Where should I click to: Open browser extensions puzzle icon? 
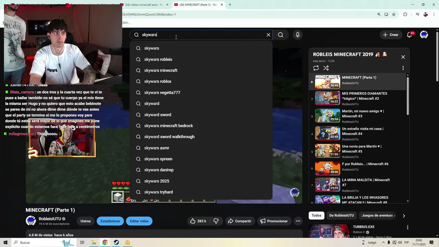[405, 14]
